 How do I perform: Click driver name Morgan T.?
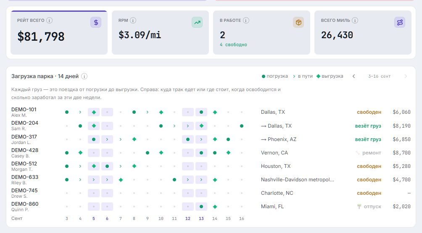22,169
